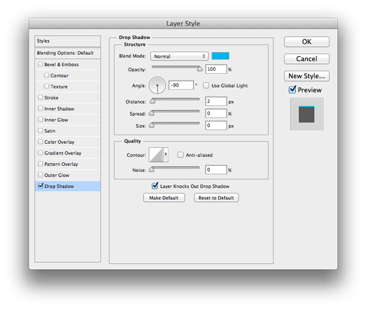The image size is (366, 309).
Task: Click the Make Default button
Action: 164,197
